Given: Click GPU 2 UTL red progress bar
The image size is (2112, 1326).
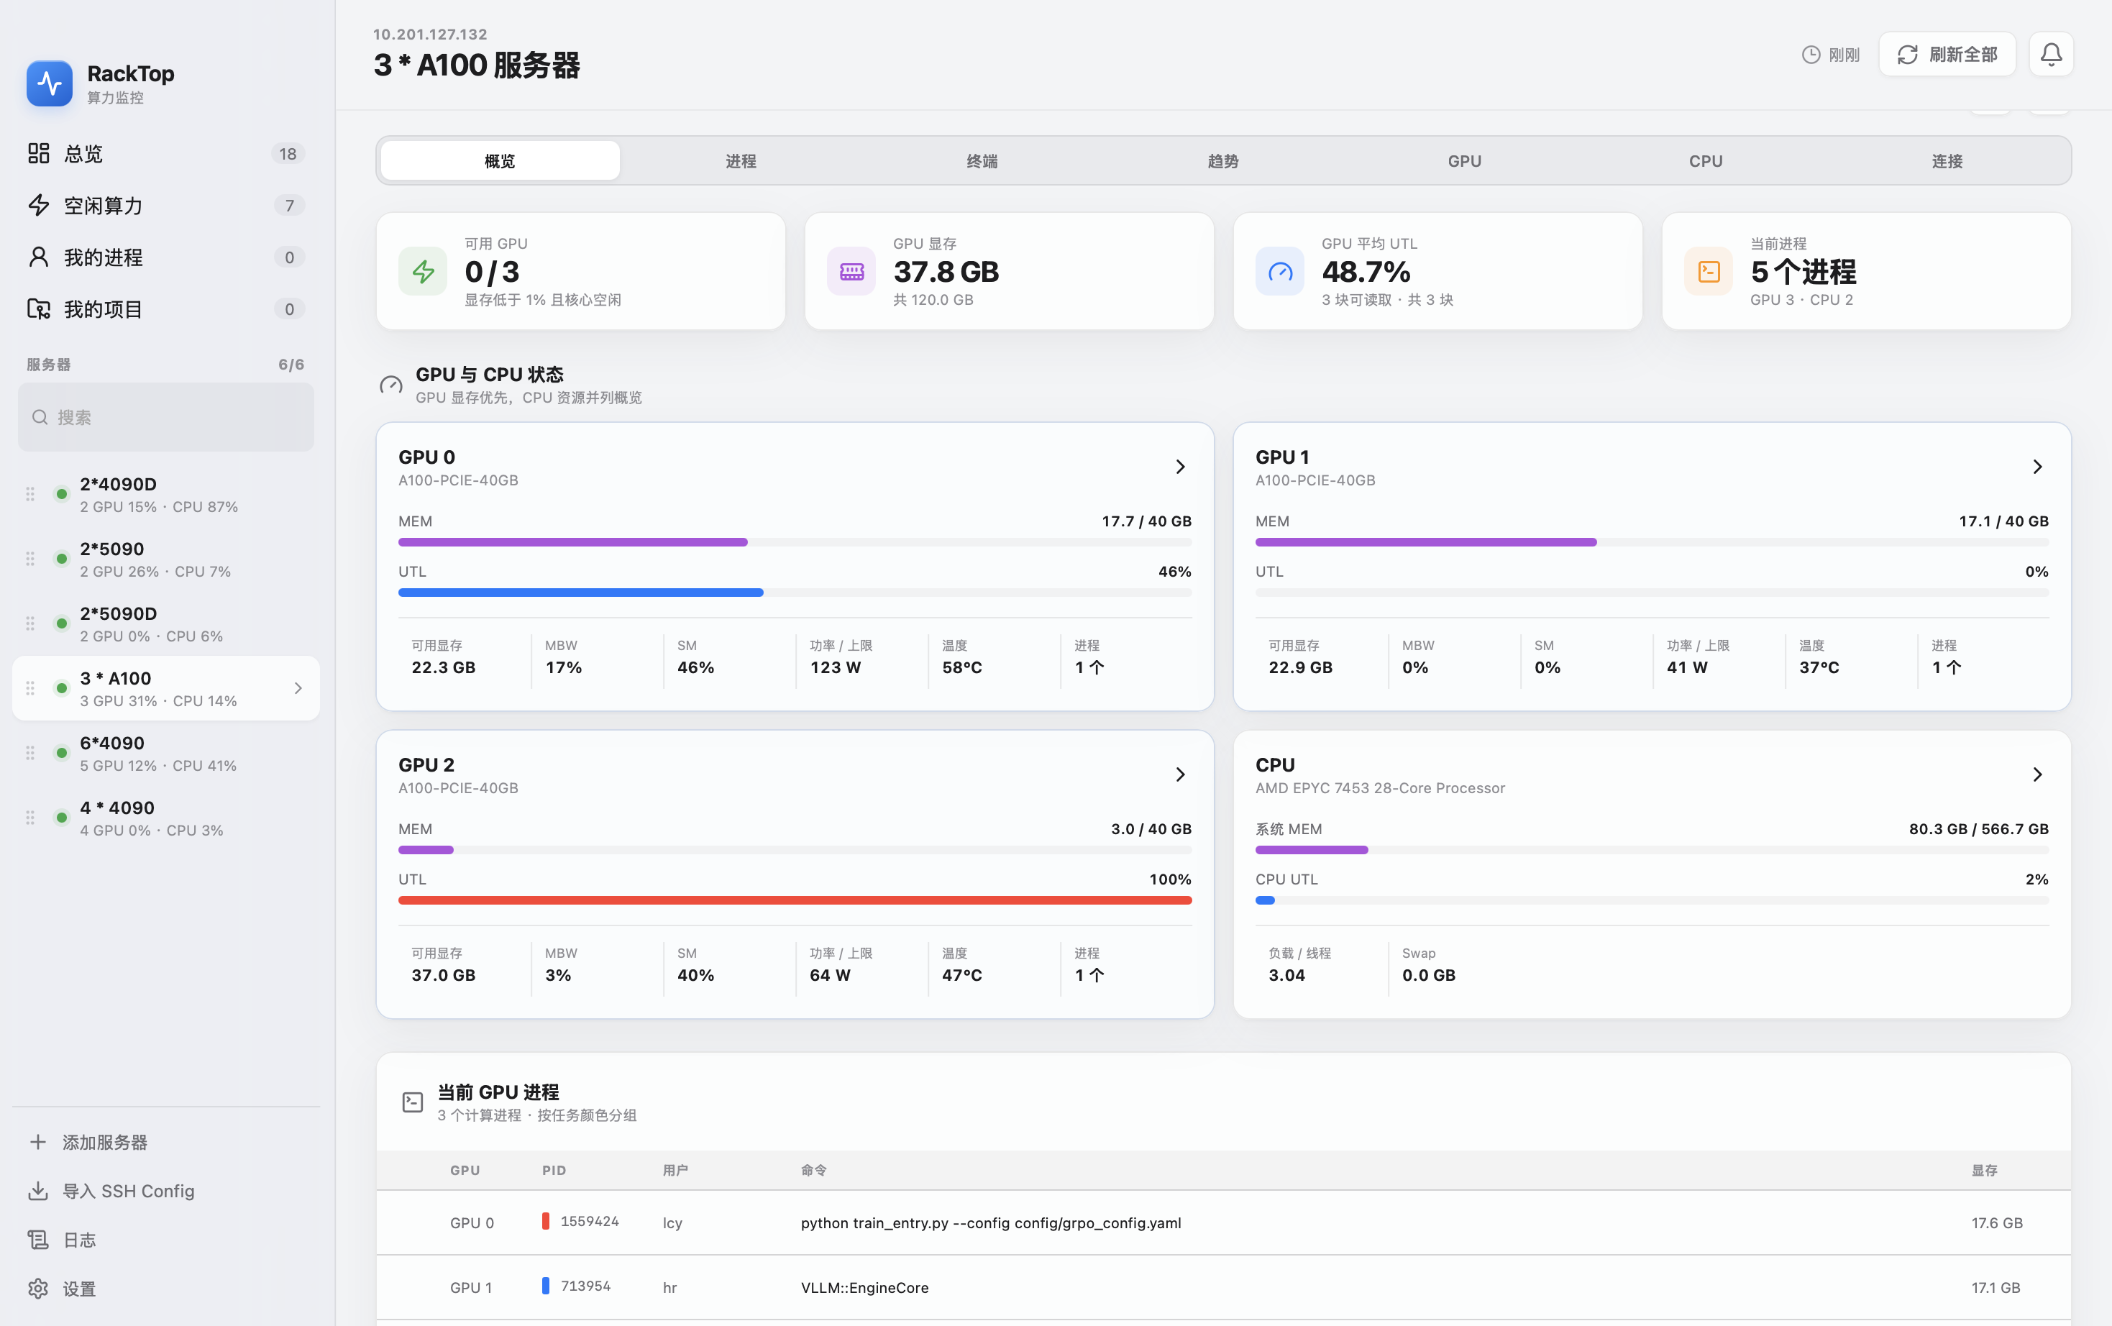Looking at the screenshot, I should pos(795,901).
